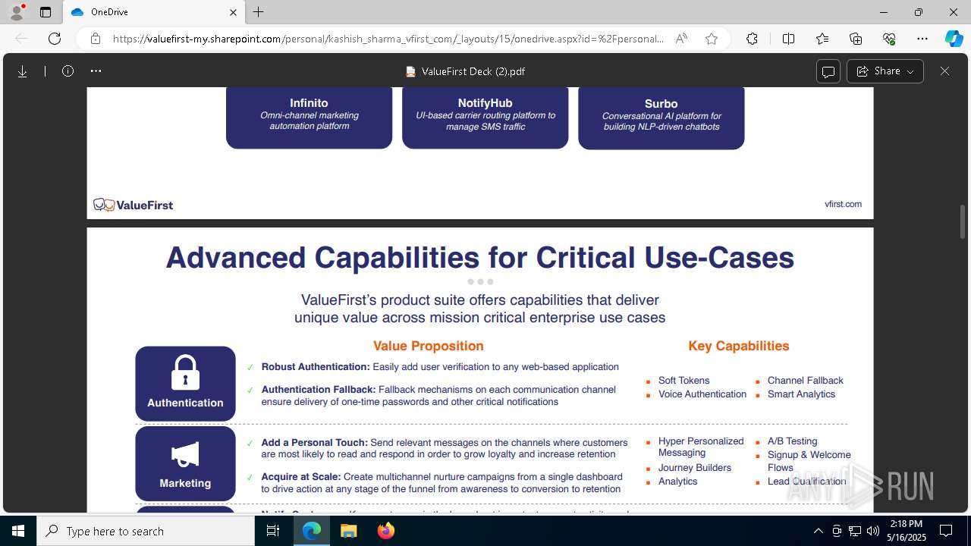Open volume control in tray

coord(873,531)
